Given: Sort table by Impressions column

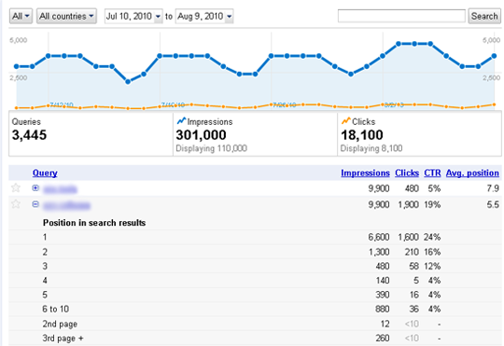Looking at the screenshot, I should 366,173.
